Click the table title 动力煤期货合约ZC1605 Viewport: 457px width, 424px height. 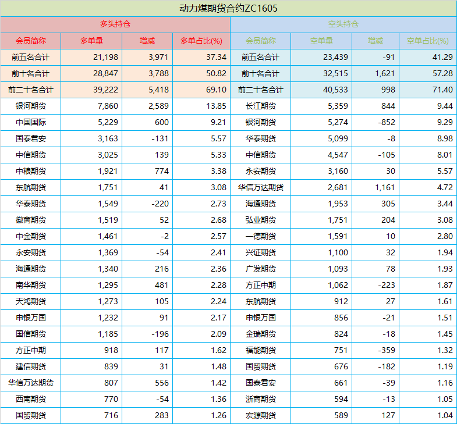(x=228, y=8)
